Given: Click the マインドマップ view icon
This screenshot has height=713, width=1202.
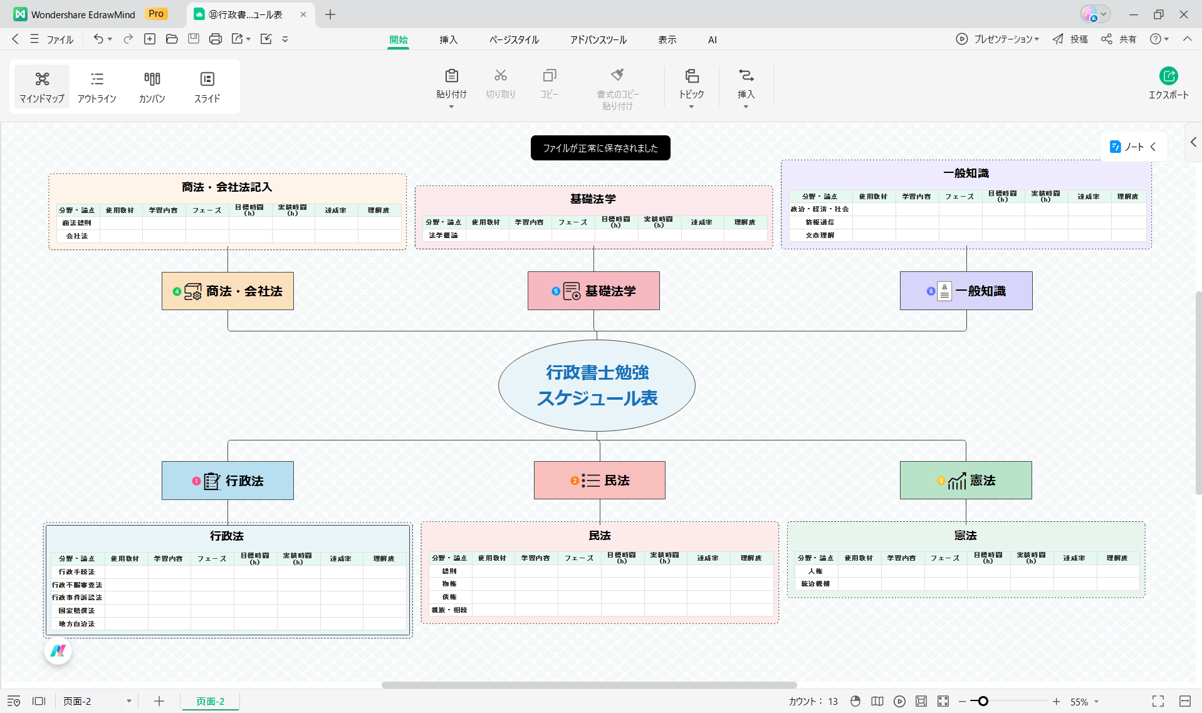Looking at the screenshot, I should click(x=41, y=86).
